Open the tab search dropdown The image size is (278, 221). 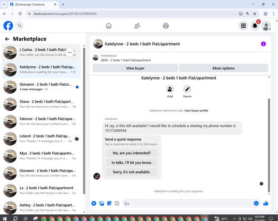click(x=4, y=4)
